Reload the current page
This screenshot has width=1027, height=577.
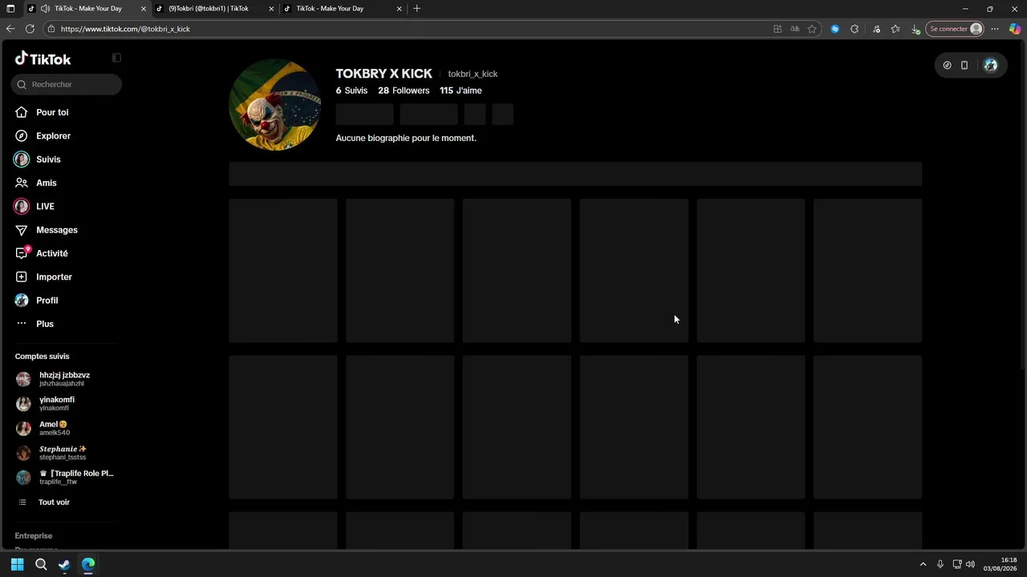coord(30,29)
